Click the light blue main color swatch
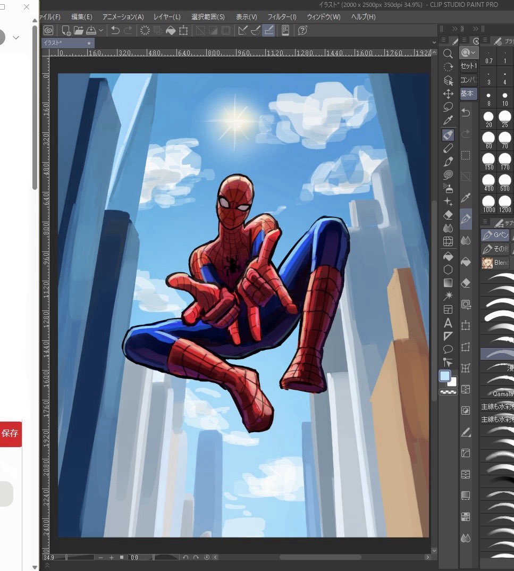 (445, 376)
